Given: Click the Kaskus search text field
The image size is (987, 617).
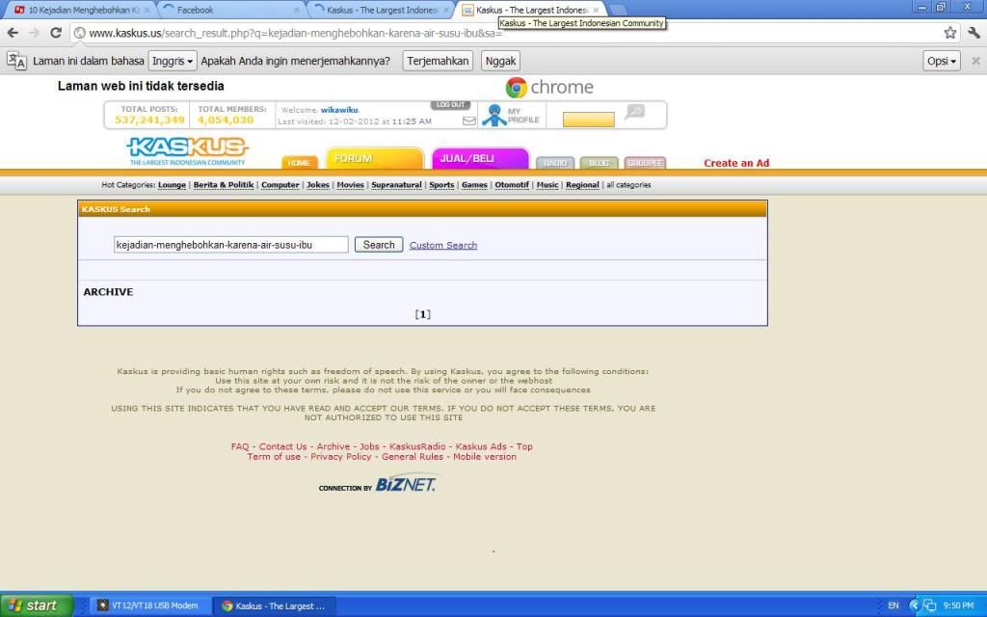Looking at the screenshot, I should pos(231,245).
